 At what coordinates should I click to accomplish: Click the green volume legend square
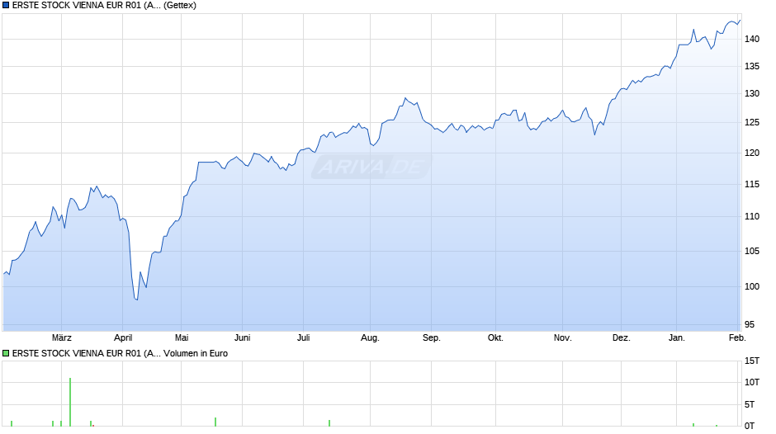[6, 353]
